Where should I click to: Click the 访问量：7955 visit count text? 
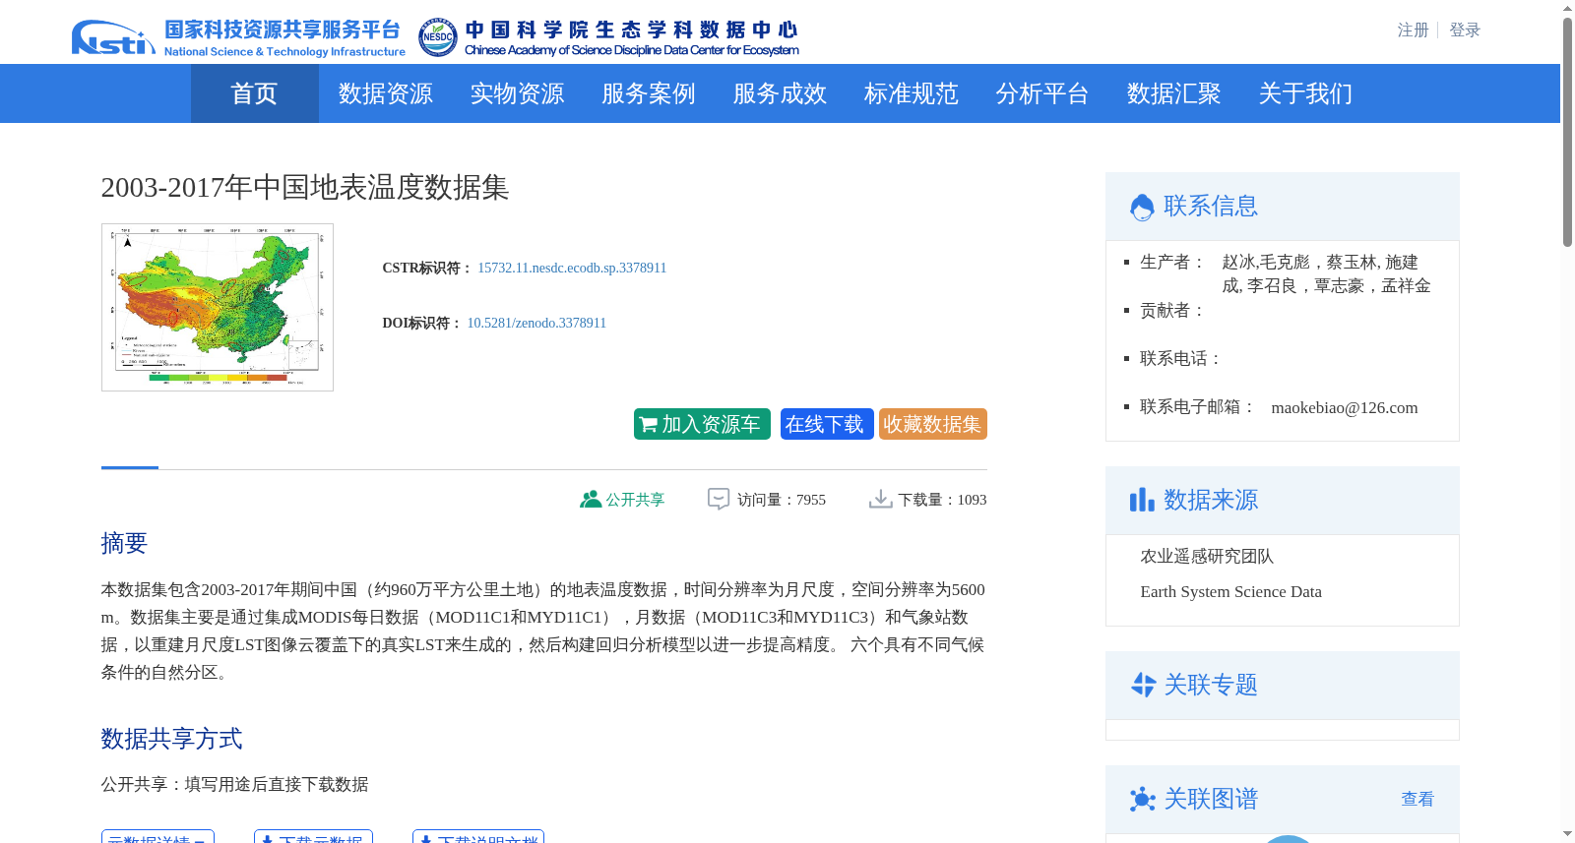782,500
